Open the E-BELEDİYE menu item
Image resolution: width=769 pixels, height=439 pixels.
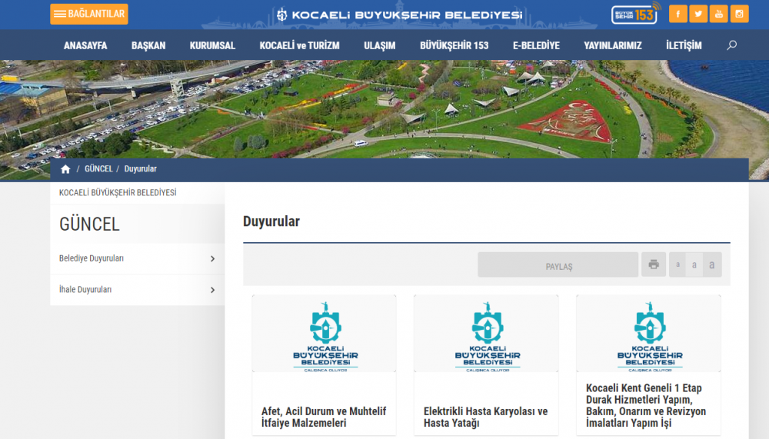[x=536, y=45]
